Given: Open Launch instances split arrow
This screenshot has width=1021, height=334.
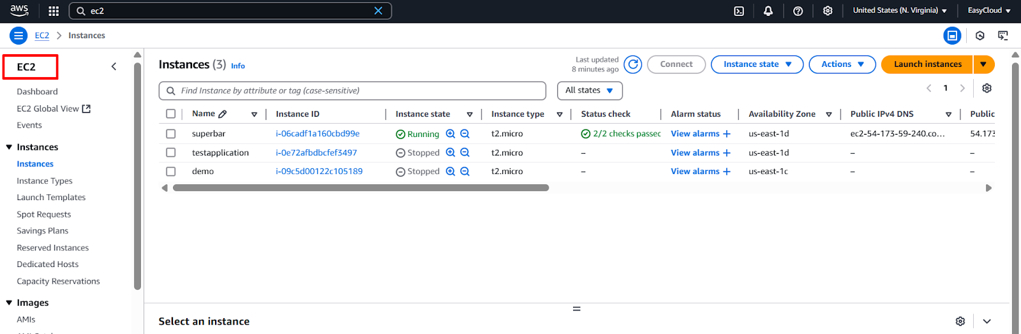Looking at the screenshot, I should pyautogui.click(x=983, y=64).
